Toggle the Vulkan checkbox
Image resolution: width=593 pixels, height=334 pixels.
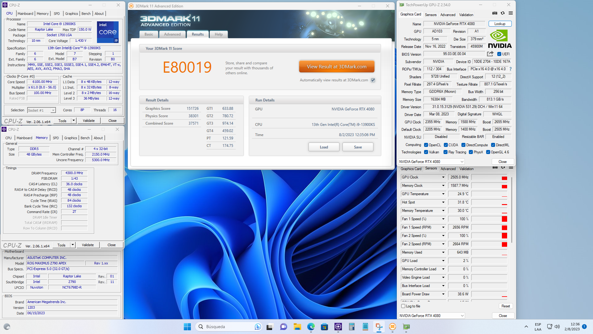point(426,152)
